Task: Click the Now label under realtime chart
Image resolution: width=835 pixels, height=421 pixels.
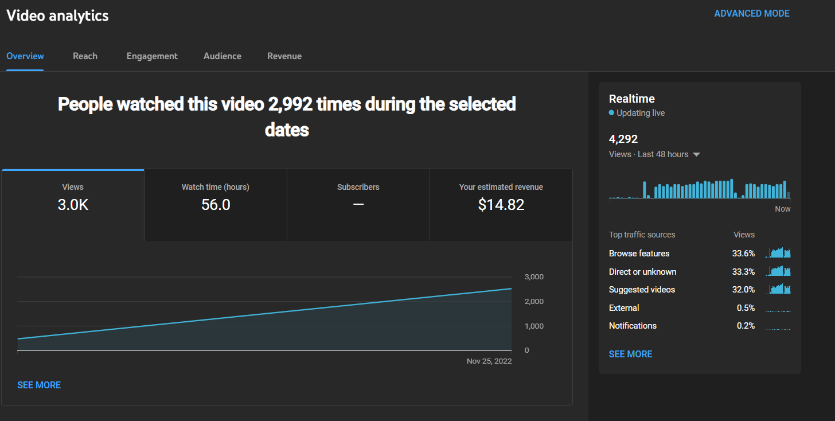Action: 783,209
